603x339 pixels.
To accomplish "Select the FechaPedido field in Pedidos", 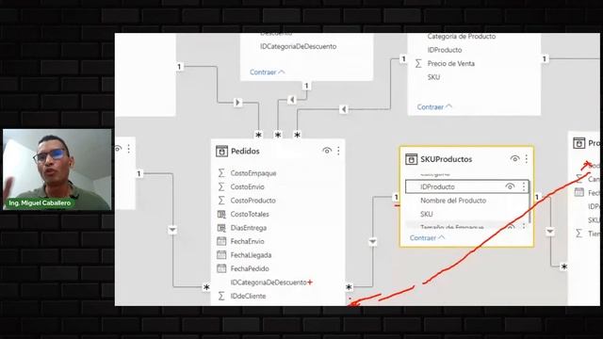I will coord(250,268).
